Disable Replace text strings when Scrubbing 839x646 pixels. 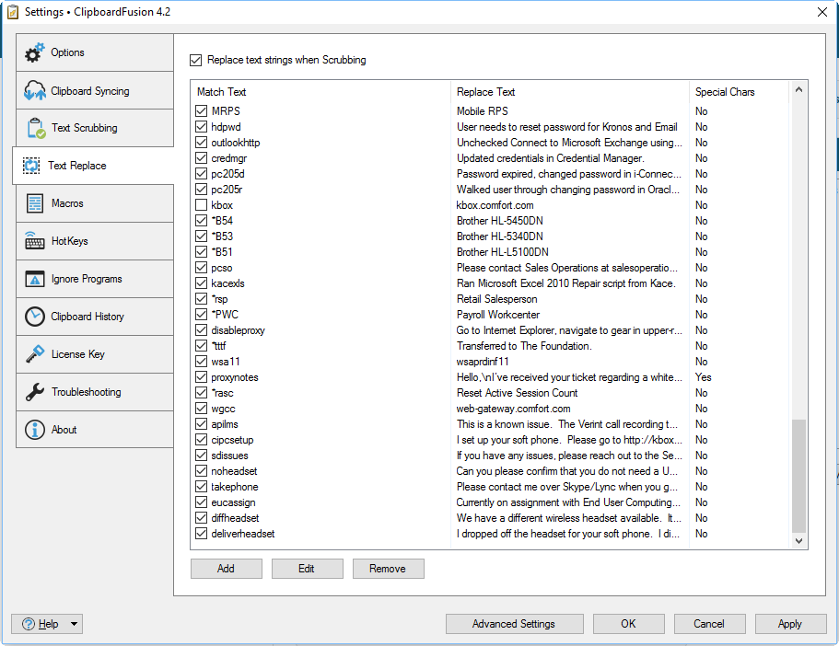(x=195, y=60)
